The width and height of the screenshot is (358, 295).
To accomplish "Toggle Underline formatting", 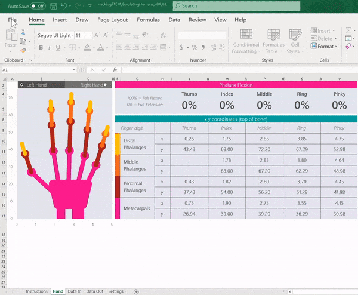I will (58, 47).
